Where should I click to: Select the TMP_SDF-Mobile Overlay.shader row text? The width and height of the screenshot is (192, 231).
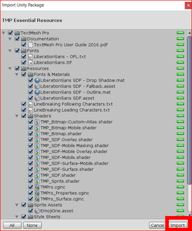[74, 152]
